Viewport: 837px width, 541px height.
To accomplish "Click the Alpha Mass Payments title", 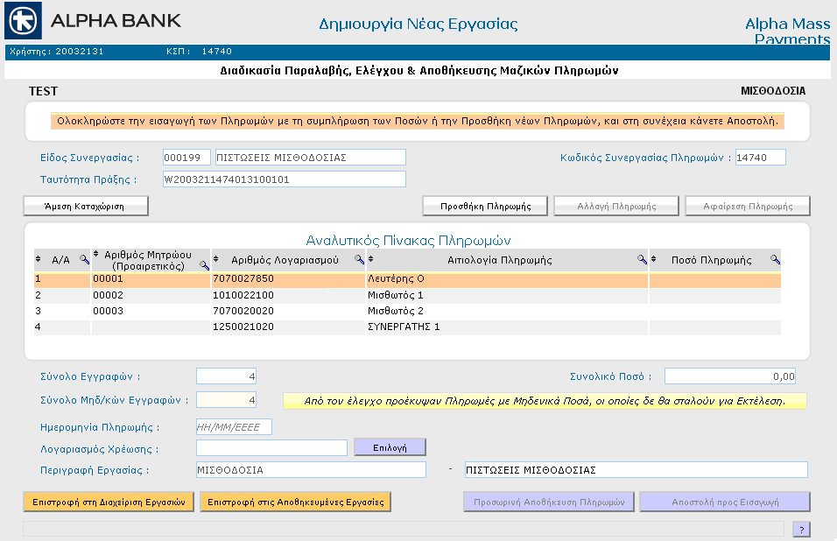I will [x=788, y=31].
